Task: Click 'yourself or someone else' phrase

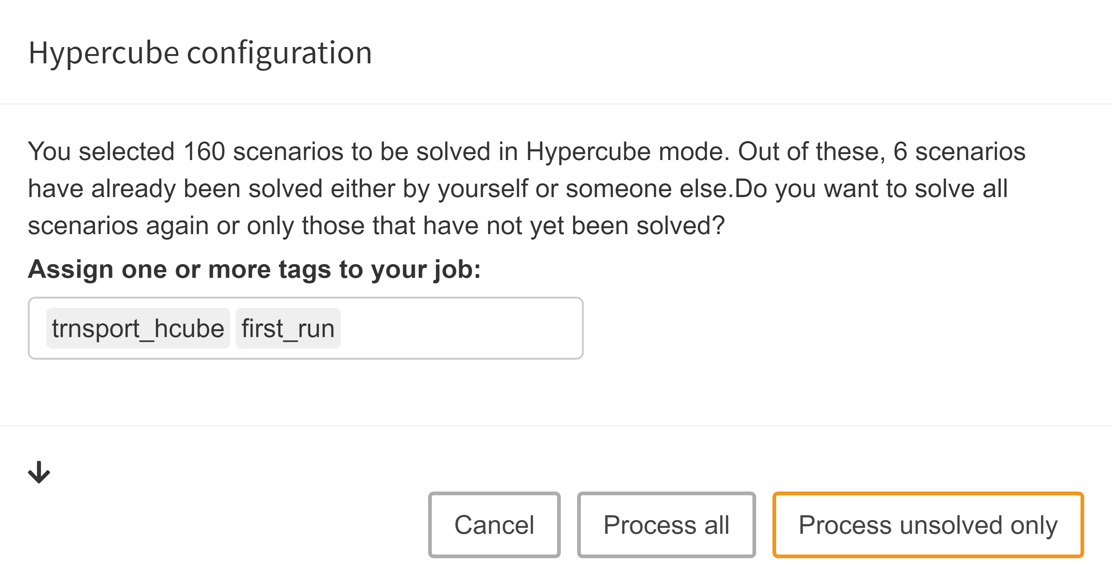Action: [x=585, y=189]
